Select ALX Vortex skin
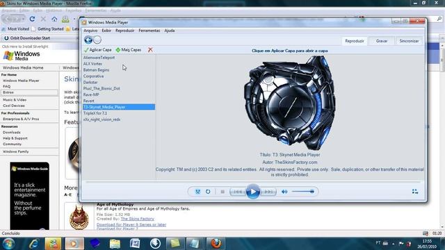Screen dimensions: 445x250 coord(119,64)
